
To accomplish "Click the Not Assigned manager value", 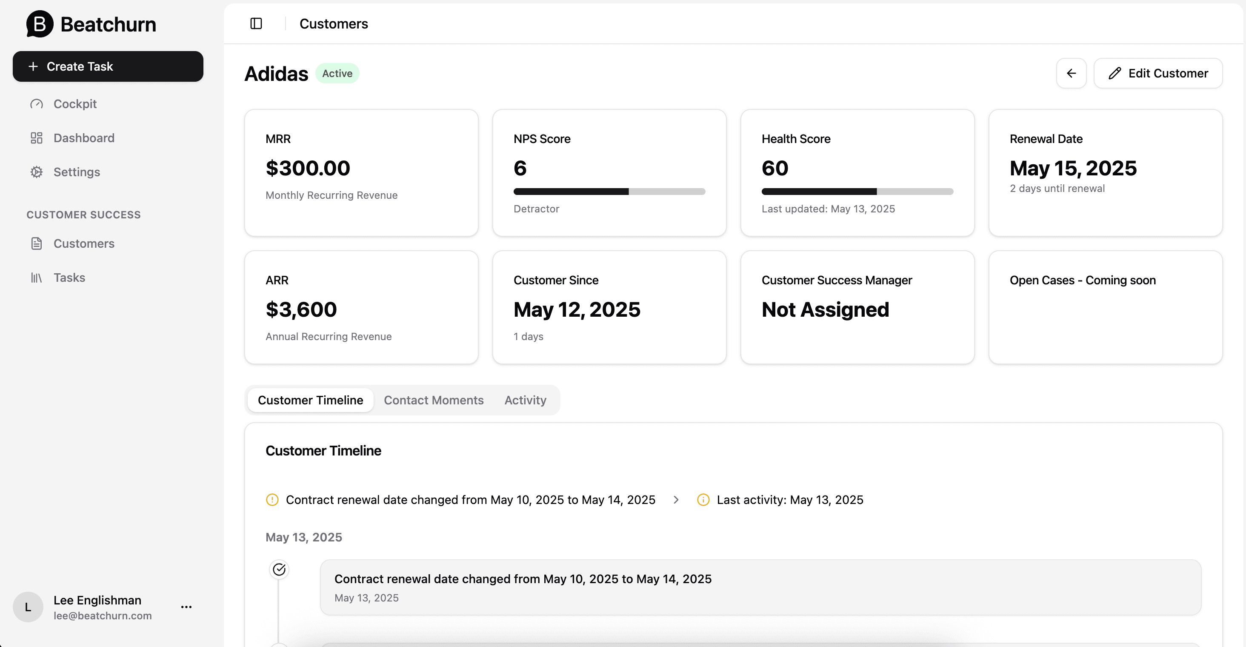I will [x=825, y=309].
